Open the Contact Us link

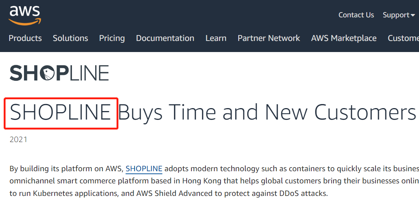click(x=356, y=15)
